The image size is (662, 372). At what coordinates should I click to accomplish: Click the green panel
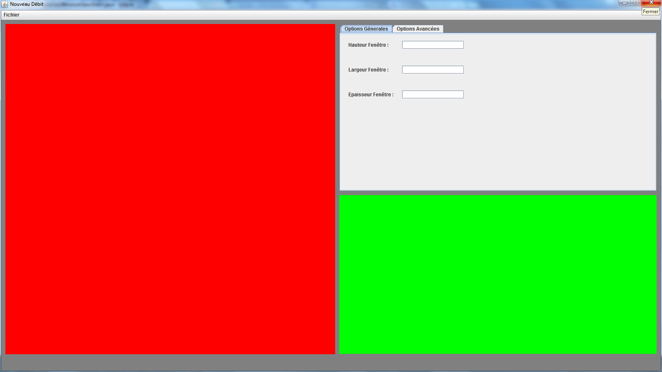point(498,274)
